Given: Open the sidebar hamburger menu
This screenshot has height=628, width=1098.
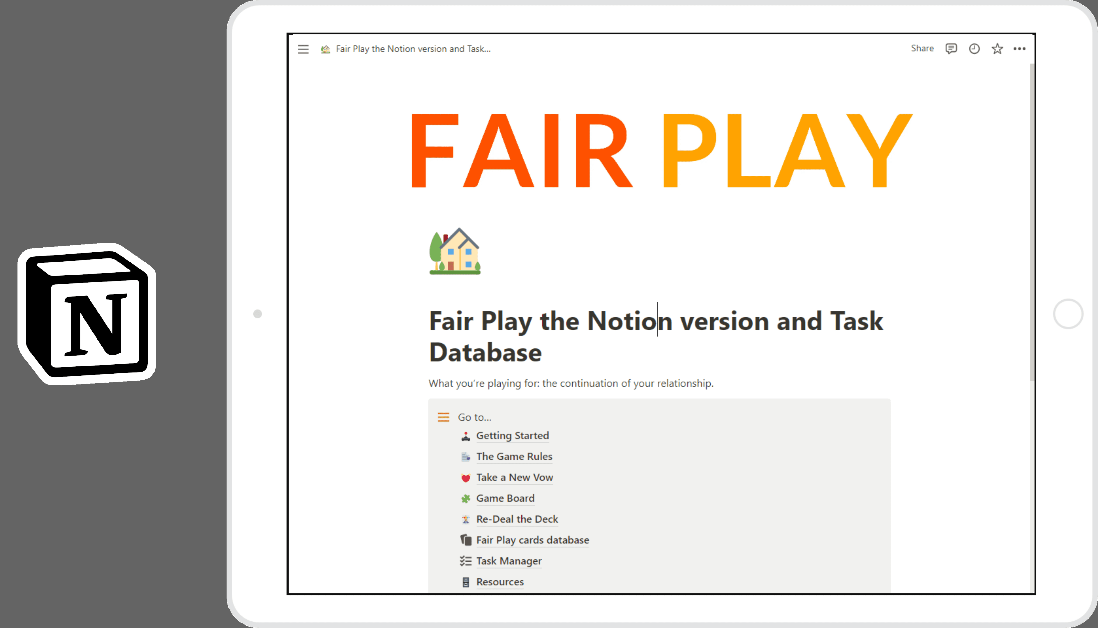Looking at the screenshot, I should tap(303, 49).
